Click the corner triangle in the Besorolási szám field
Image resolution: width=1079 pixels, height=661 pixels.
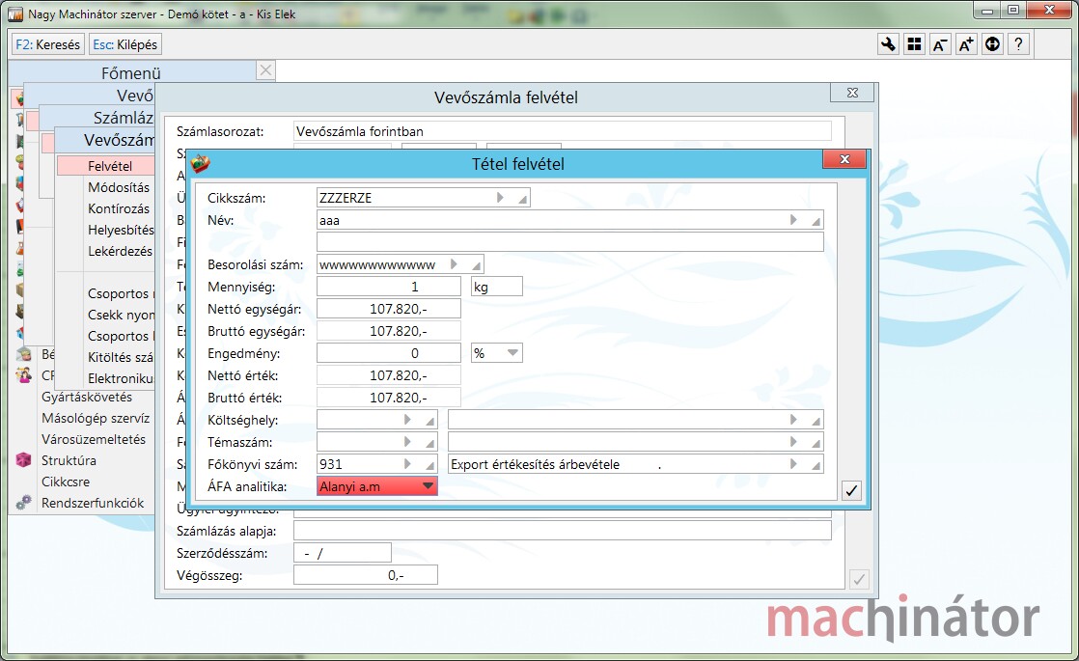pos(476,265)
